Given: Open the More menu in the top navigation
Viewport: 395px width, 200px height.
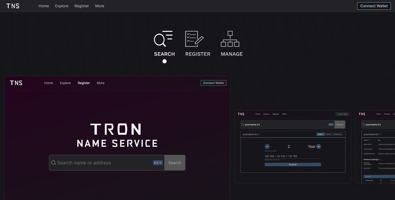Looking at the screenshot, I should pos(100,6).
